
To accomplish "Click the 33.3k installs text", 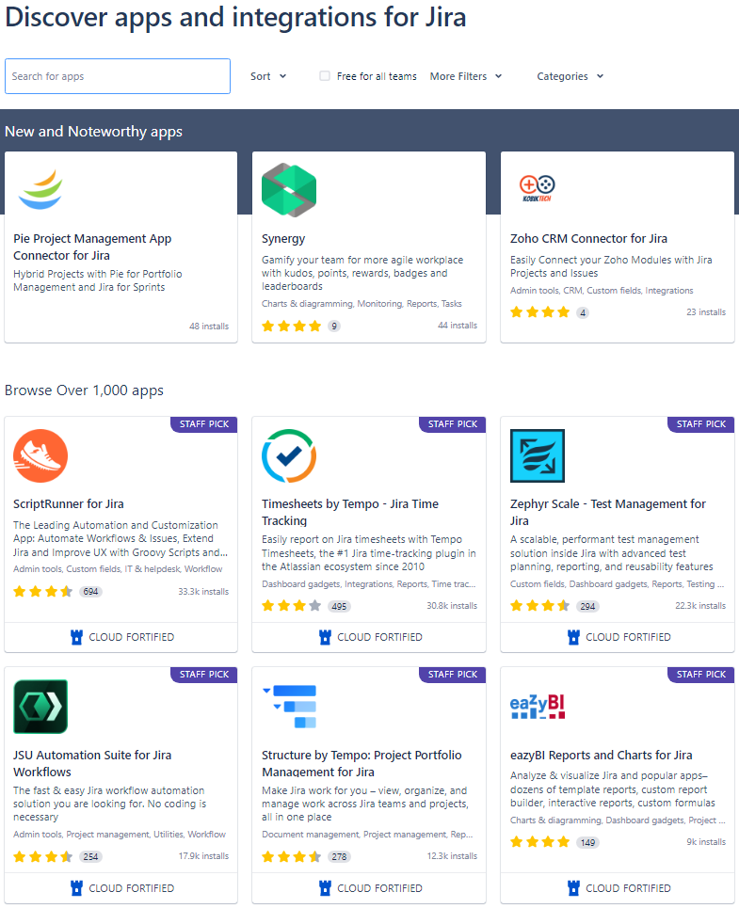I will [203, 591].
